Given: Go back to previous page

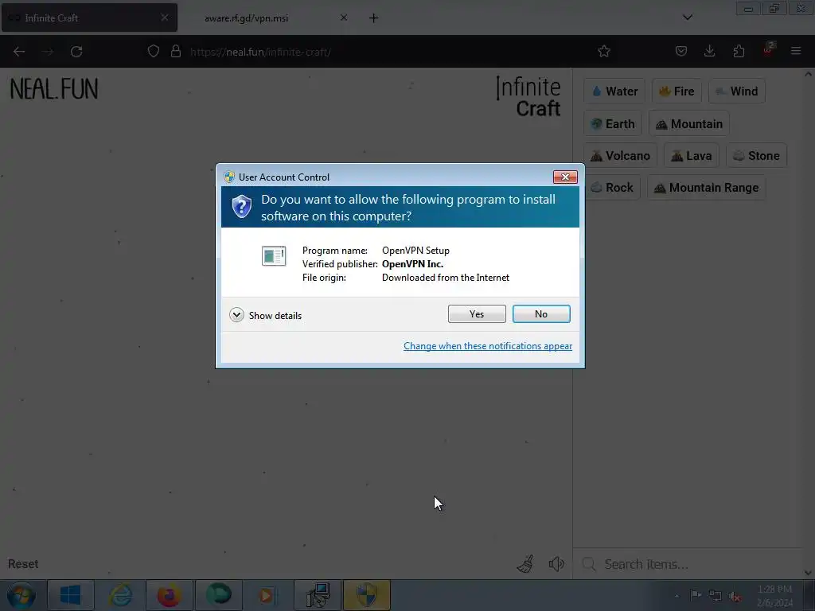Looking at the screenshot, I should (19, 52).
